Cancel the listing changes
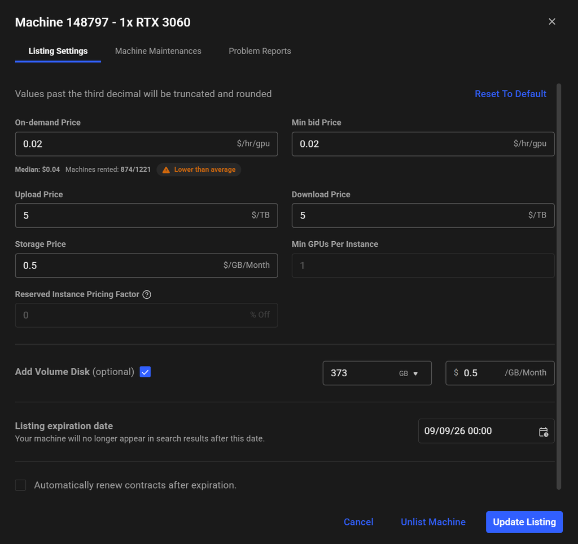Screen dimensions: 578x544 tap(358, 522)
